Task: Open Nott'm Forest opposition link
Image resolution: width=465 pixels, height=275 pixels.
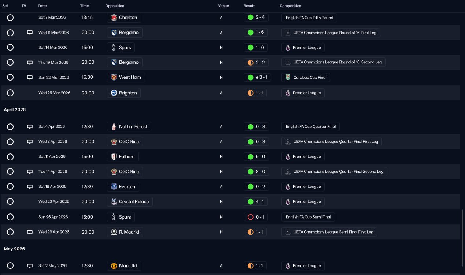Action: click(x=133, y=127)
